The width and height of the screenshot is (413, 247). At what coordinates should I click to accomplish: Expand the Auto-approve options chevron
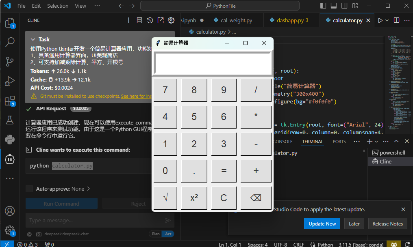[x=89, y=189]
